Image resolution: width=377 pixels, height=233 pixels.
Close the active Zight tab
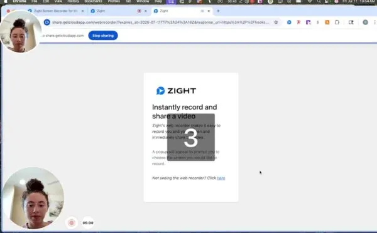click(209, 11)
